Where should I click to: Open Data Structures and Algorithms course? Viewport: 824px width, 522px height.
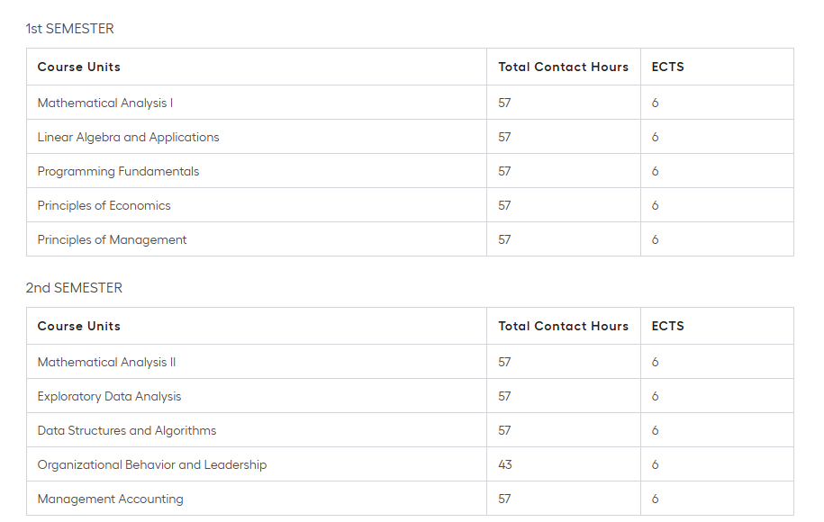coord(127,431)
